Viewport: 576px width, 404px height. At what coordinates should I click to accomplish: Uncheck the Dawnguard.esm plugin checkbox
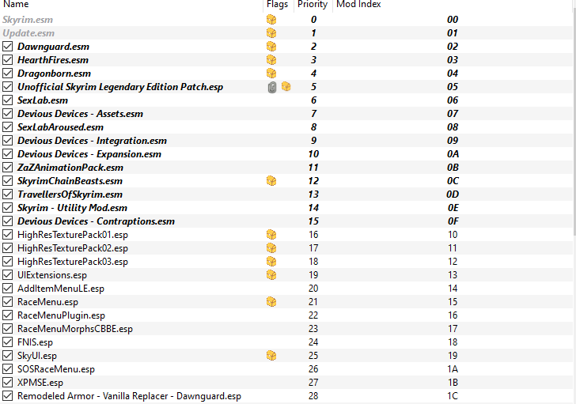(7, 47)
